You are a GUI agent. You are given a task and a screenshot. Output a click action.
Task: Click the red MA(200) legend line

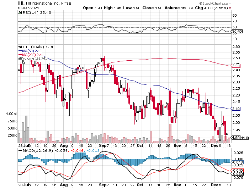(x=20, y=55)
